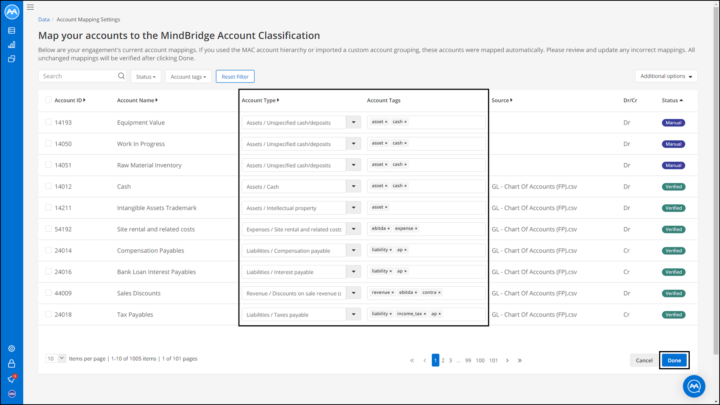Screen dimensions: 720x405
Task: Go to page 3
Action: [450, 360]
